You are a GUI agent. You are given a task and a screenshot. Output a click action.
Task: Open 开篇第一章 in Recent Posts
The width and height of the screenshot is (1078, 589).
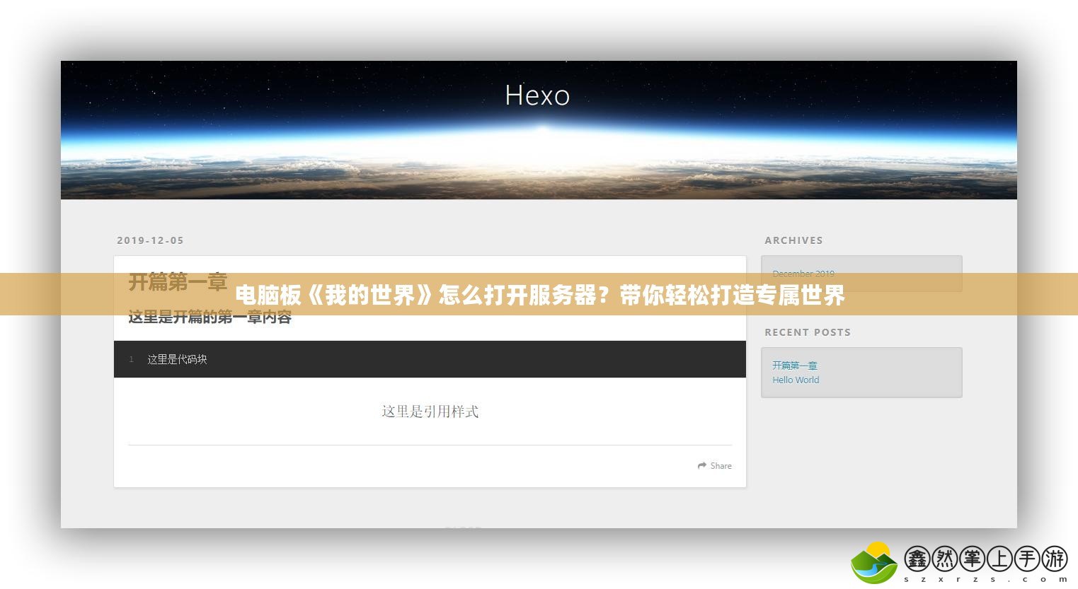click(x=795, y=366)
